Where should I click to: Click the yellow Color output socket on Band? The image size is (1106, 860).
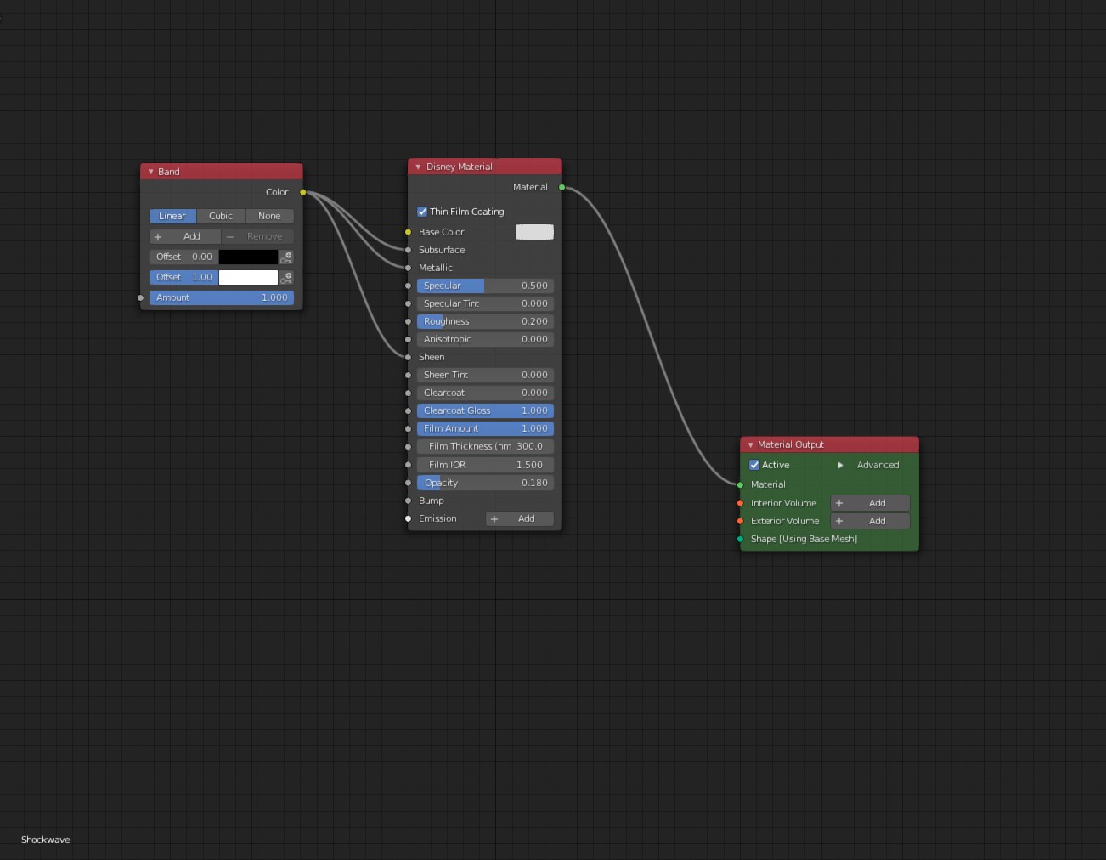(x=303, y=192)
